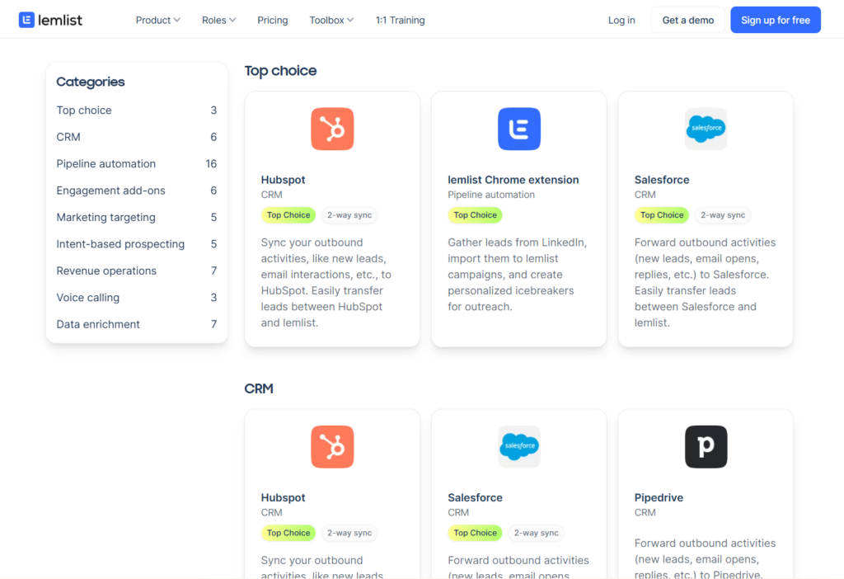Open the Data enrichment category
Viewport: 844px width, 579px height.
click(97, 324)
